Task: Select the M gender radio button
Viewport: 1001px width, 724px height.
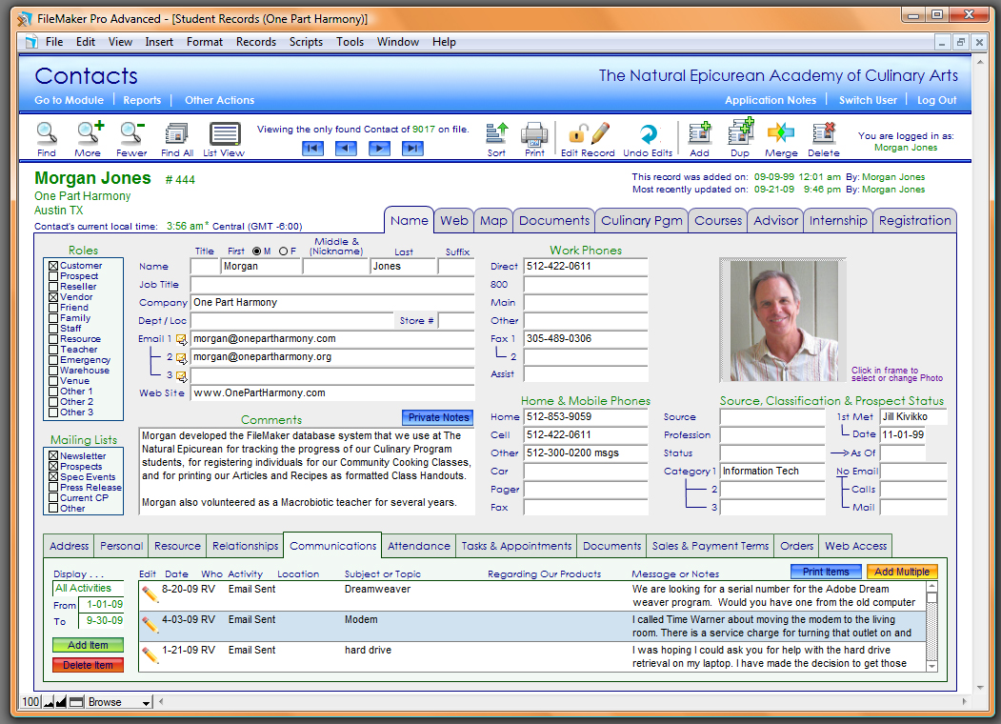Action: tap(256, 251)
